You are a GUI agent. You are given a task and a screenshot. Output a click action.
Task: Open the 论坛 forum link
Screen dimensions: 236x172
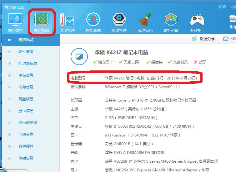click(x=223, y=7)
